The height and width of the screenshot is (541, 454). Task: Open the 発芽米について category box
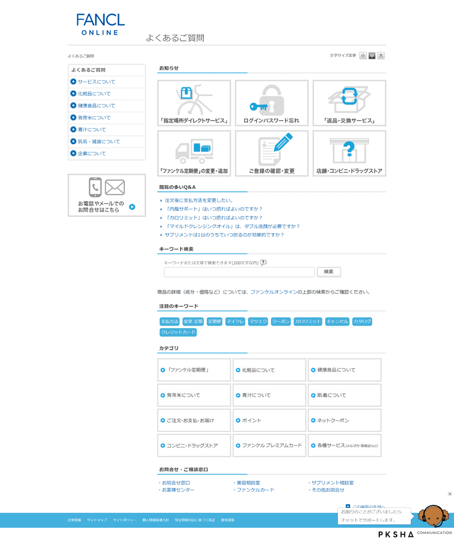click(x=194, y=395)
